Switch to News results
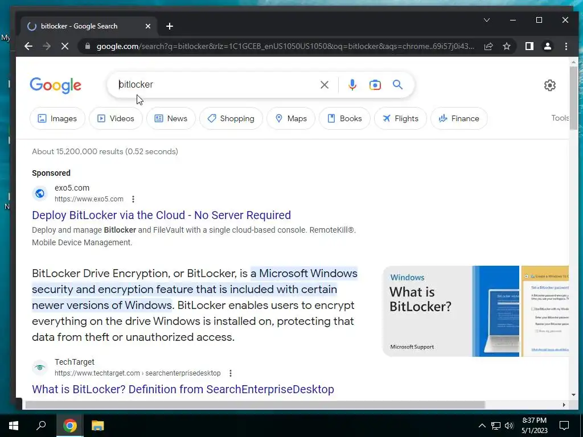583x437 pixels. coord(171,118)
